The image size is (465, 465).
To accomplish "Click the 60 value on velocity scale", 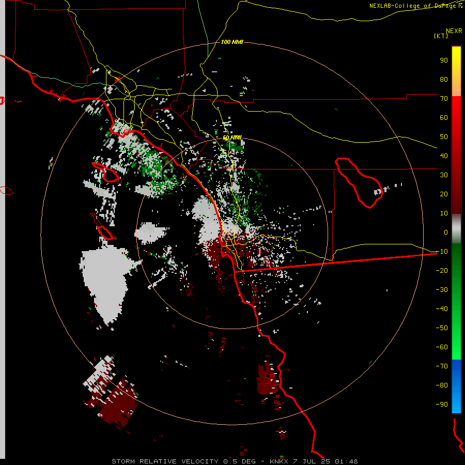I will pos(444,118).
